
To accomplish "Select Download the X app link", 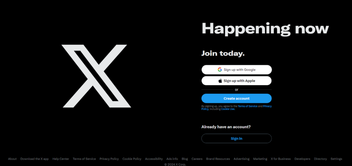I will 35,159.
